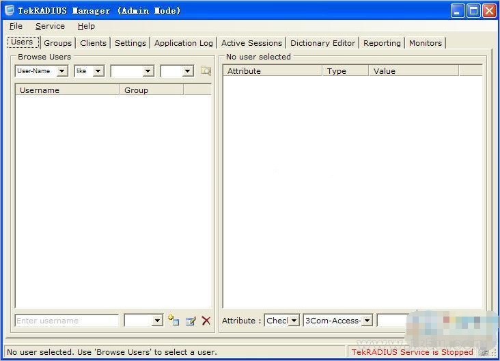Open the Service menu

tap(50, 26)
